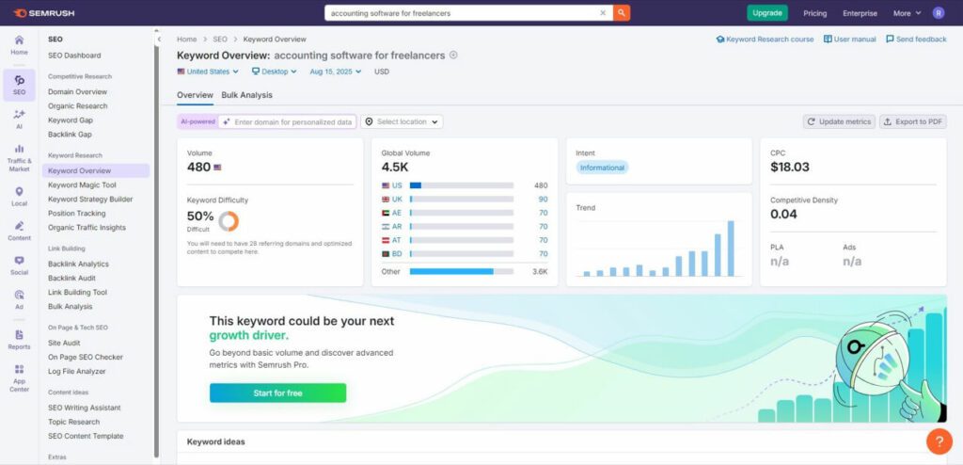Open SEO Dashboard in the sidebar
Viewport: 963px width, 465px height.
coord(74,56)
